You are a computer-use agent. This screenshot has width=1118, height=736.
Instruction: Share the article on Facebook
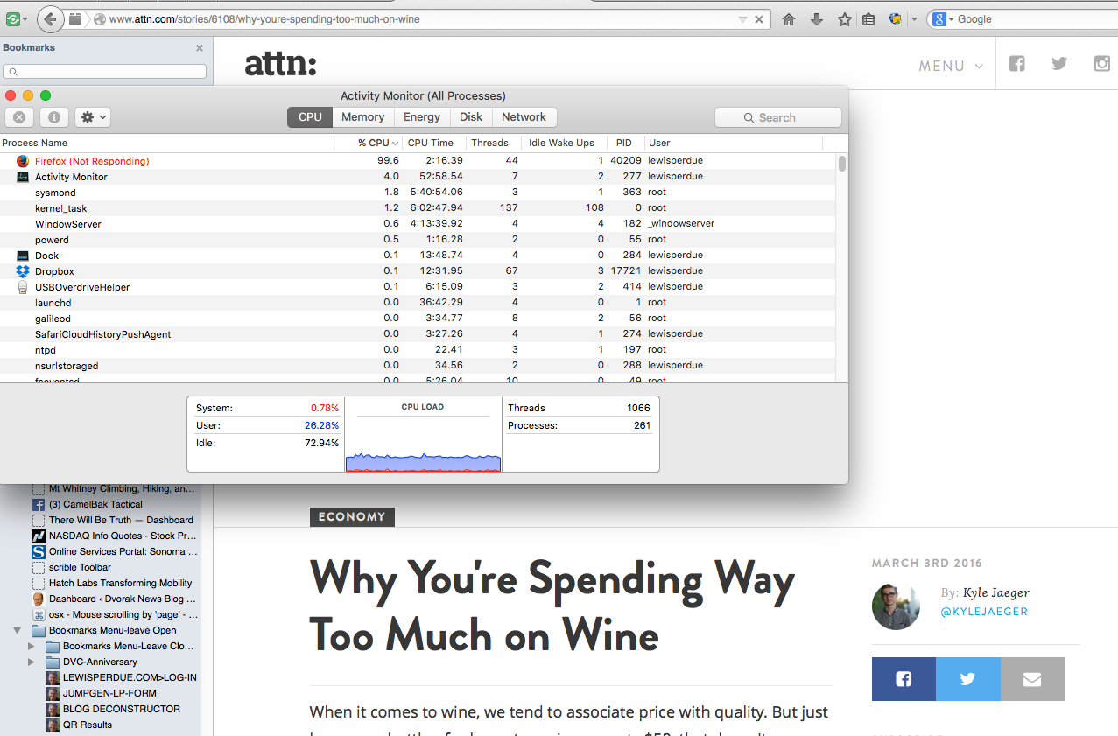(x=904, y=679)
